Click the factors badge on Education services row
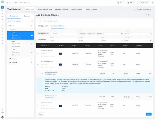Image resolution: width=156 pixels, height=120 pixels. pos(60,54)
